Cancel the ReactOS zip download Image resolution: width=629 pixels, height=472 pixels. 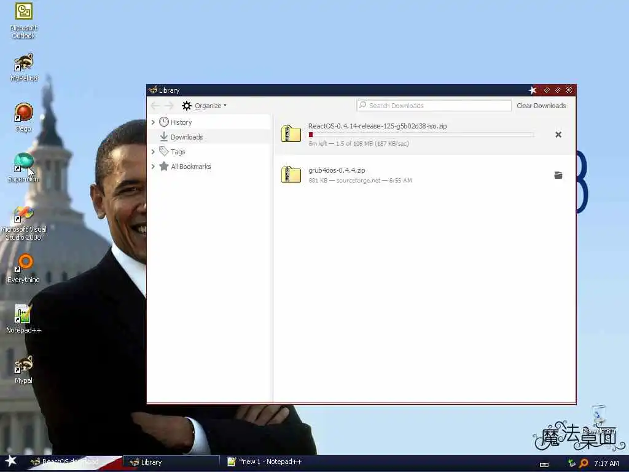coord(558,135)
